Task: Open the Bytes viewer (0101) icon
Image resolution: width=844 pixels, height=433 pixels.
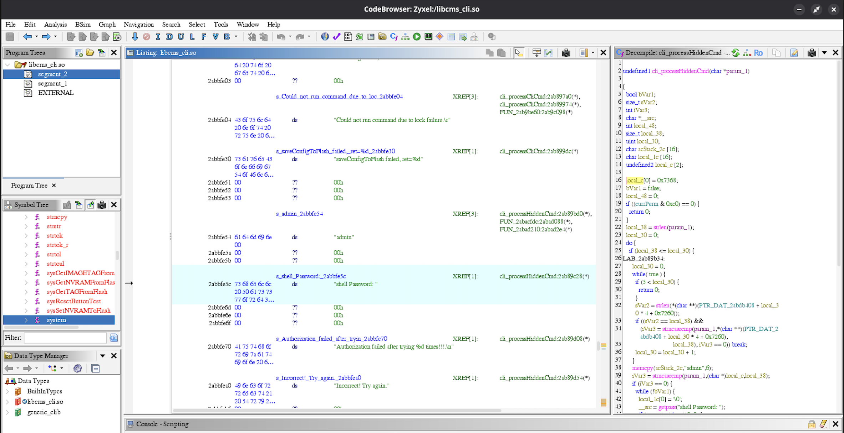Action: pyautogui.click(x=348, y=37)
